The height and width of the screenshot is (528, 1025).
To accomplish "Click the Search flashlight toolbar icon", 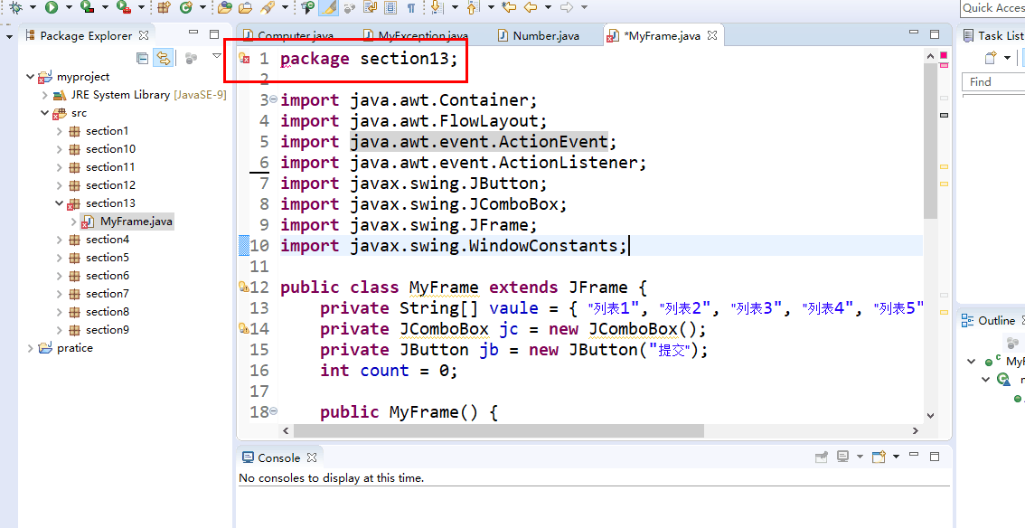I will (267, 7).
